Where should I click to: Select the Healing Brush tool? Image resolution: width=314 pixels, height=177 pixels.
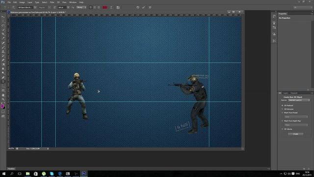tap(3, 43)
